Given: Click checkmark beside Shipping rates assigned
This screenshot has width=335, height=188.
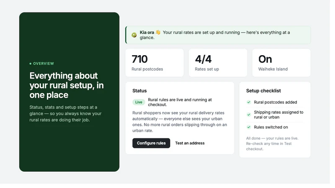Looking at the screenshot, I should pyautogui.click(x=249, y=114).
